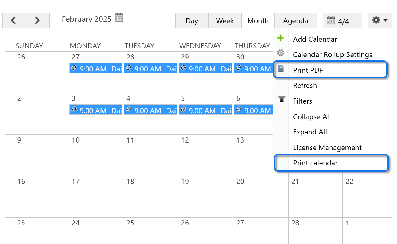Click the Filters funnel icon
The image size is (397, 244).
pyautogui.click(x=282, y=99)
